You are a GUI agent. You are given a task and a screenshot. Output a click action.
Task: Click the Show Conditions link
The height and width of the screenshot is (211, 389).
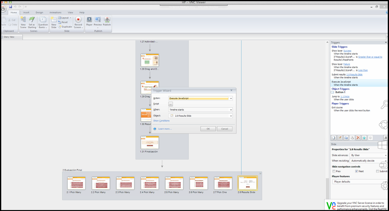click(161, 121)
